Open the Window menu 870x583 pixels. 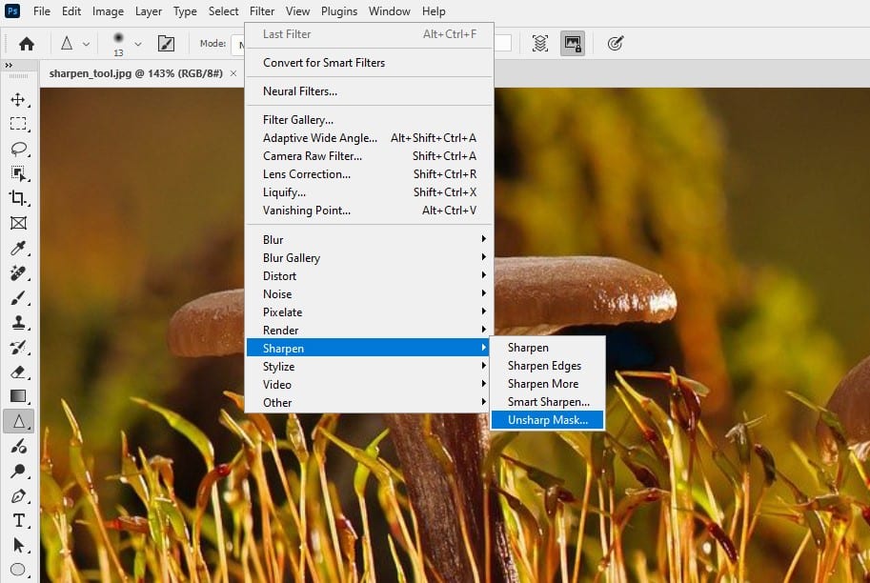[x=389, y=11]
